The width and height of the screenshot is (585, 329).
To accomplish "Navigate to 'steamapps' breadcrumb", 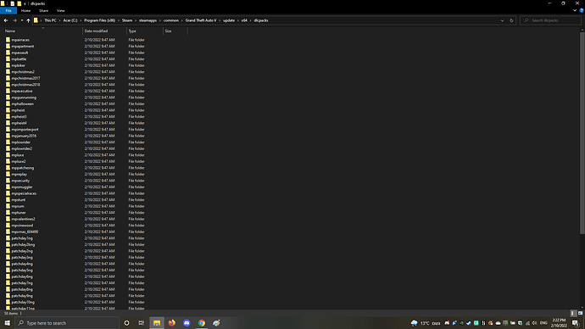I will [148, 20].
